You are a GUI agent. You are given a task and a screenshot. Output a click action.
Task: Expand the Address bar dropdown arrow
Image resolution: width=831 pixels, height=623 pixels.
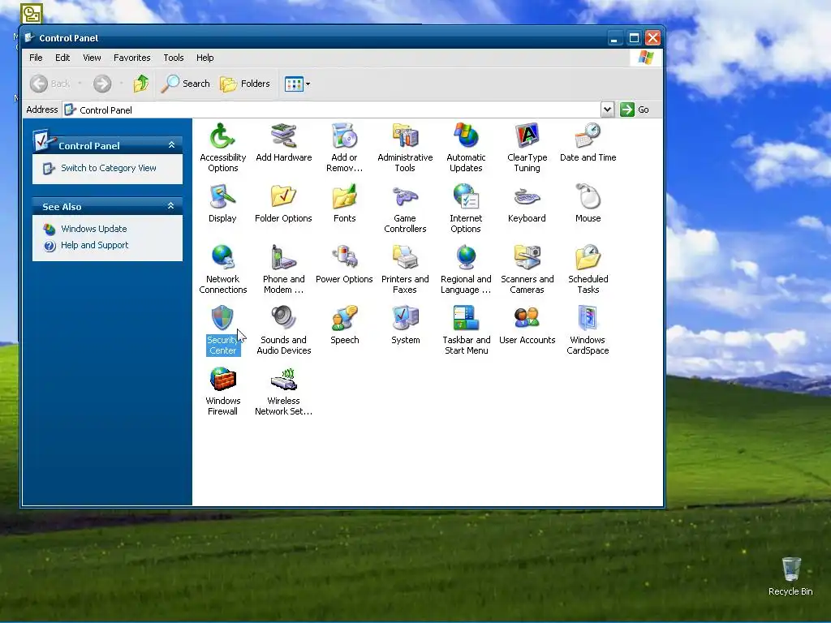pyautogui.click(x=607, y=110)
